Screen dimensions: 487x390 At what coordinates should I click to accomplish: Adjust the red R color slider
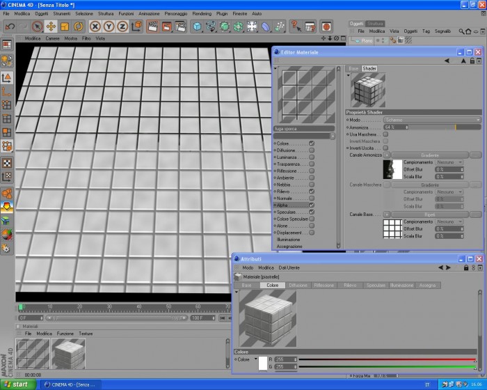coord(388,359)
